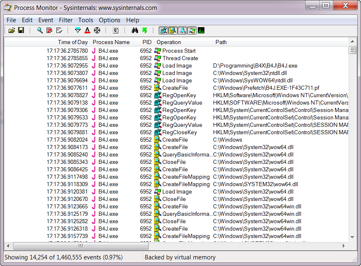
Task: Select the target crosshair include-process icon
Action: pyautogui.click(x=97, y=30)
